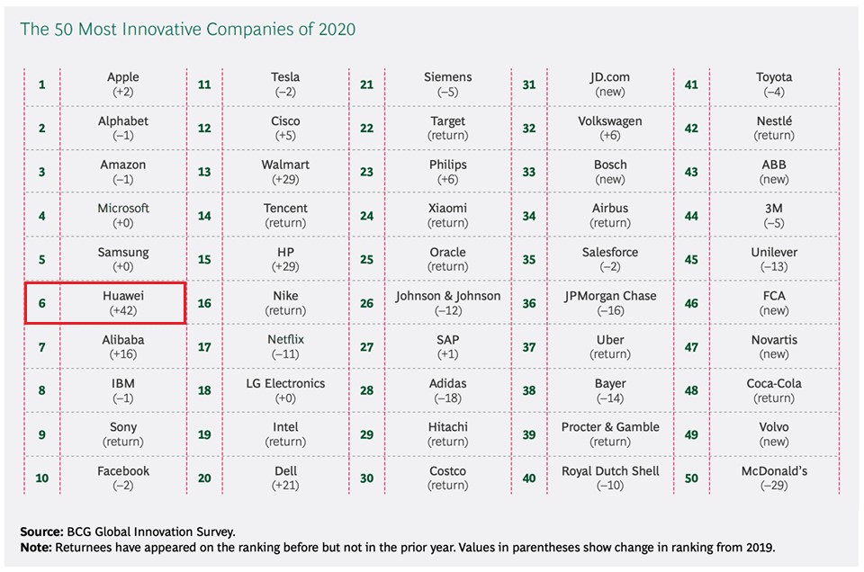Select the Coca-Cola company cell
The width and height of the screenshot is (864, 572).
click(773, 390)
